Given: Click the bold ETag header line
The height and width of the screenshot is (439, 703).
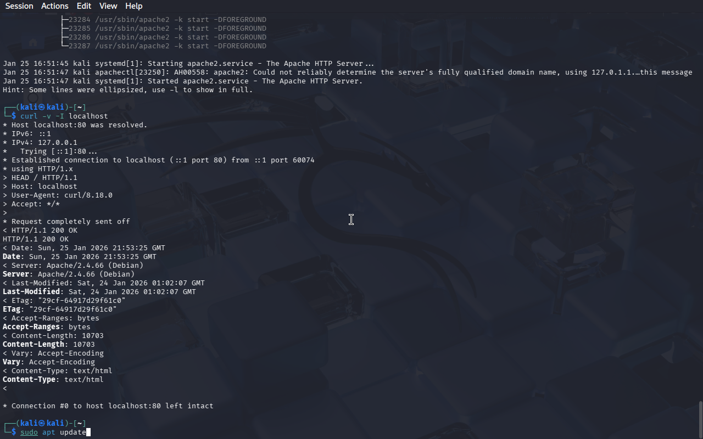Looking at the screenshot, I should tap(60, 309).
